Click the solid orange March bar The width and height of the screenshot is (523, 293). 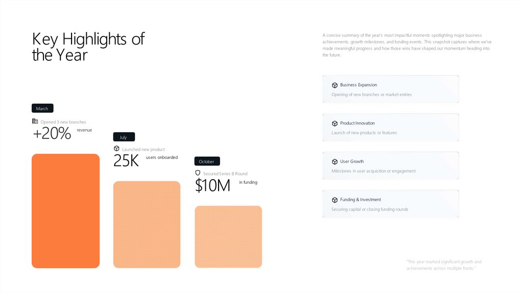65,211
